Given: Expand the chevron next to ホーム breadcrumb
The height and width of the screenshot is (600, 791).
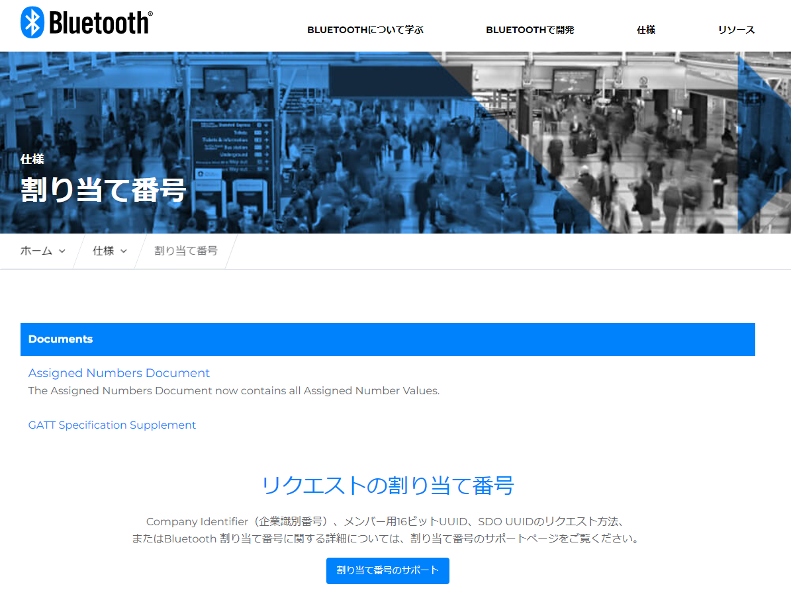Looking at the screenshot, I should coord(62,251).
